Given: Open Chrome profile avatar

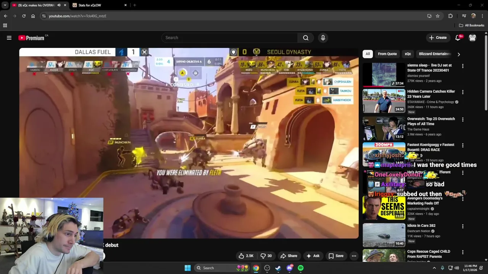Looking at the screenshot, I should point(474,16).
